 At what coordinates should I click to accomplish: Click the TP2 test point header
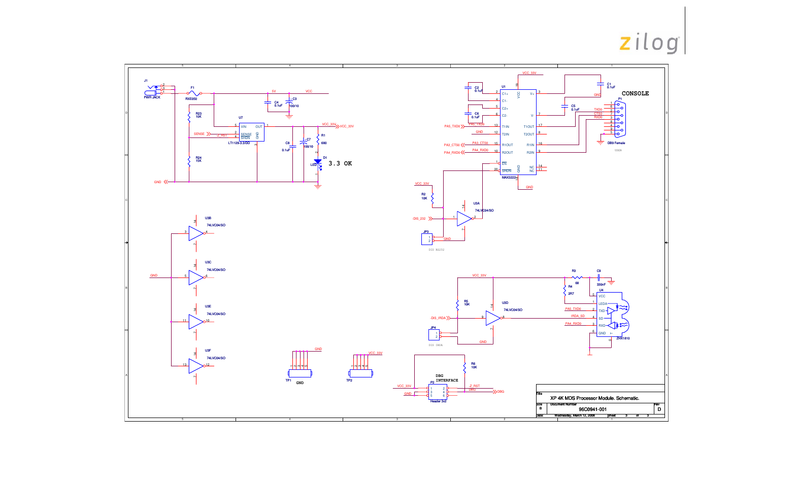[x=361, y=373]
